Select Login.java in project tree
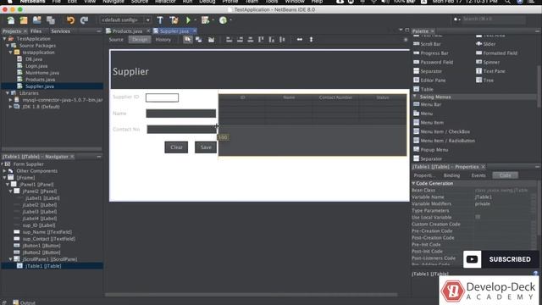542x305 pixels. click(36, 66)
